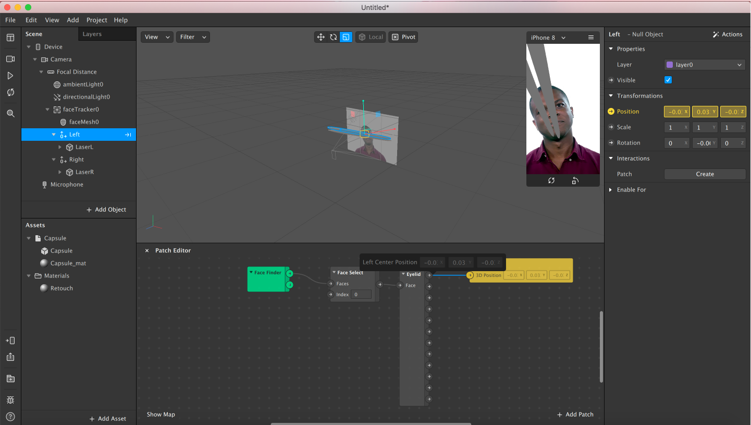Click the purple layer0 color swatch
Image resolution: width=751 pixels, height=425 pixels.
(x=670, y=65)
